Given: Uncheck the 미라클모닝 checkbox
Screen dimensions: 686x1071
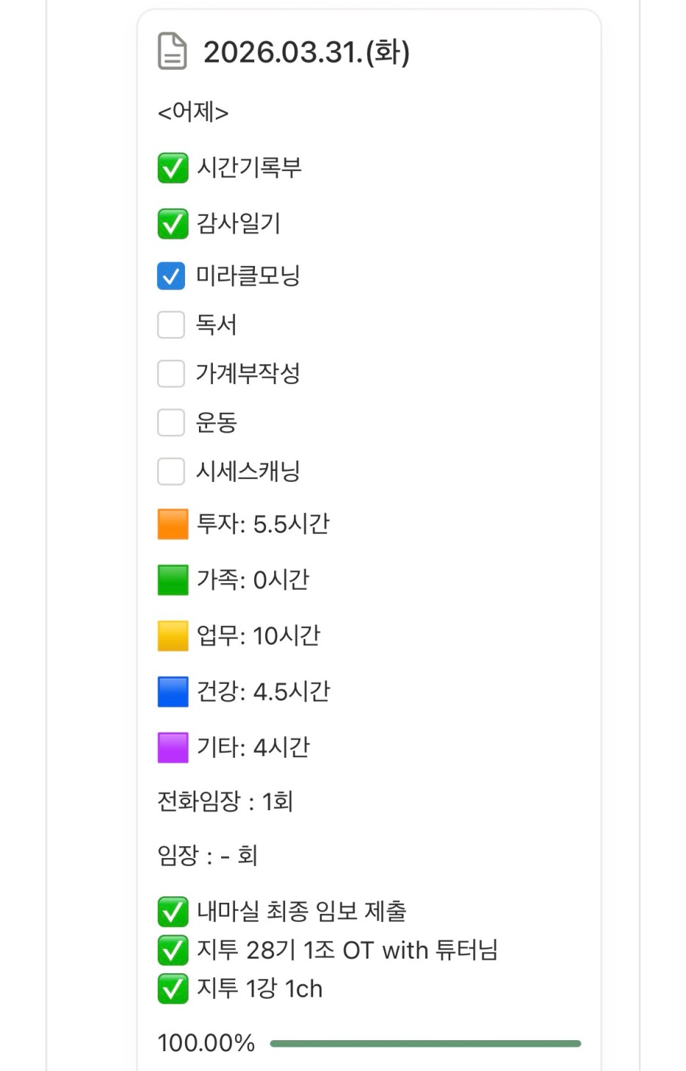Looking at the screenshot, I should (x=171, y=276).
